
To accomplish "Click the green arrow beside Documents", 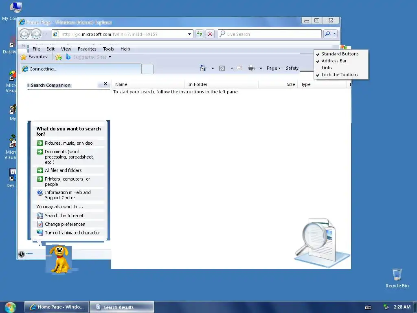I will pyautogui.click(x=40, y=152).
